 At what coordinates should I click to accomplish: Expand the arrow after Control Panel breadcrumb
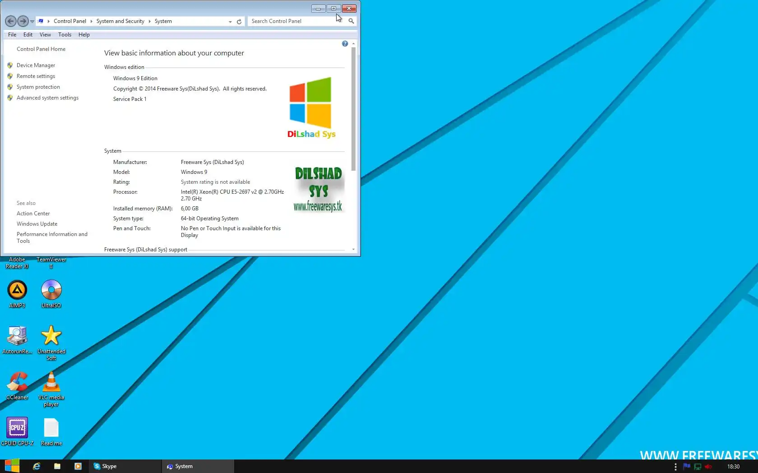(91, 21)
